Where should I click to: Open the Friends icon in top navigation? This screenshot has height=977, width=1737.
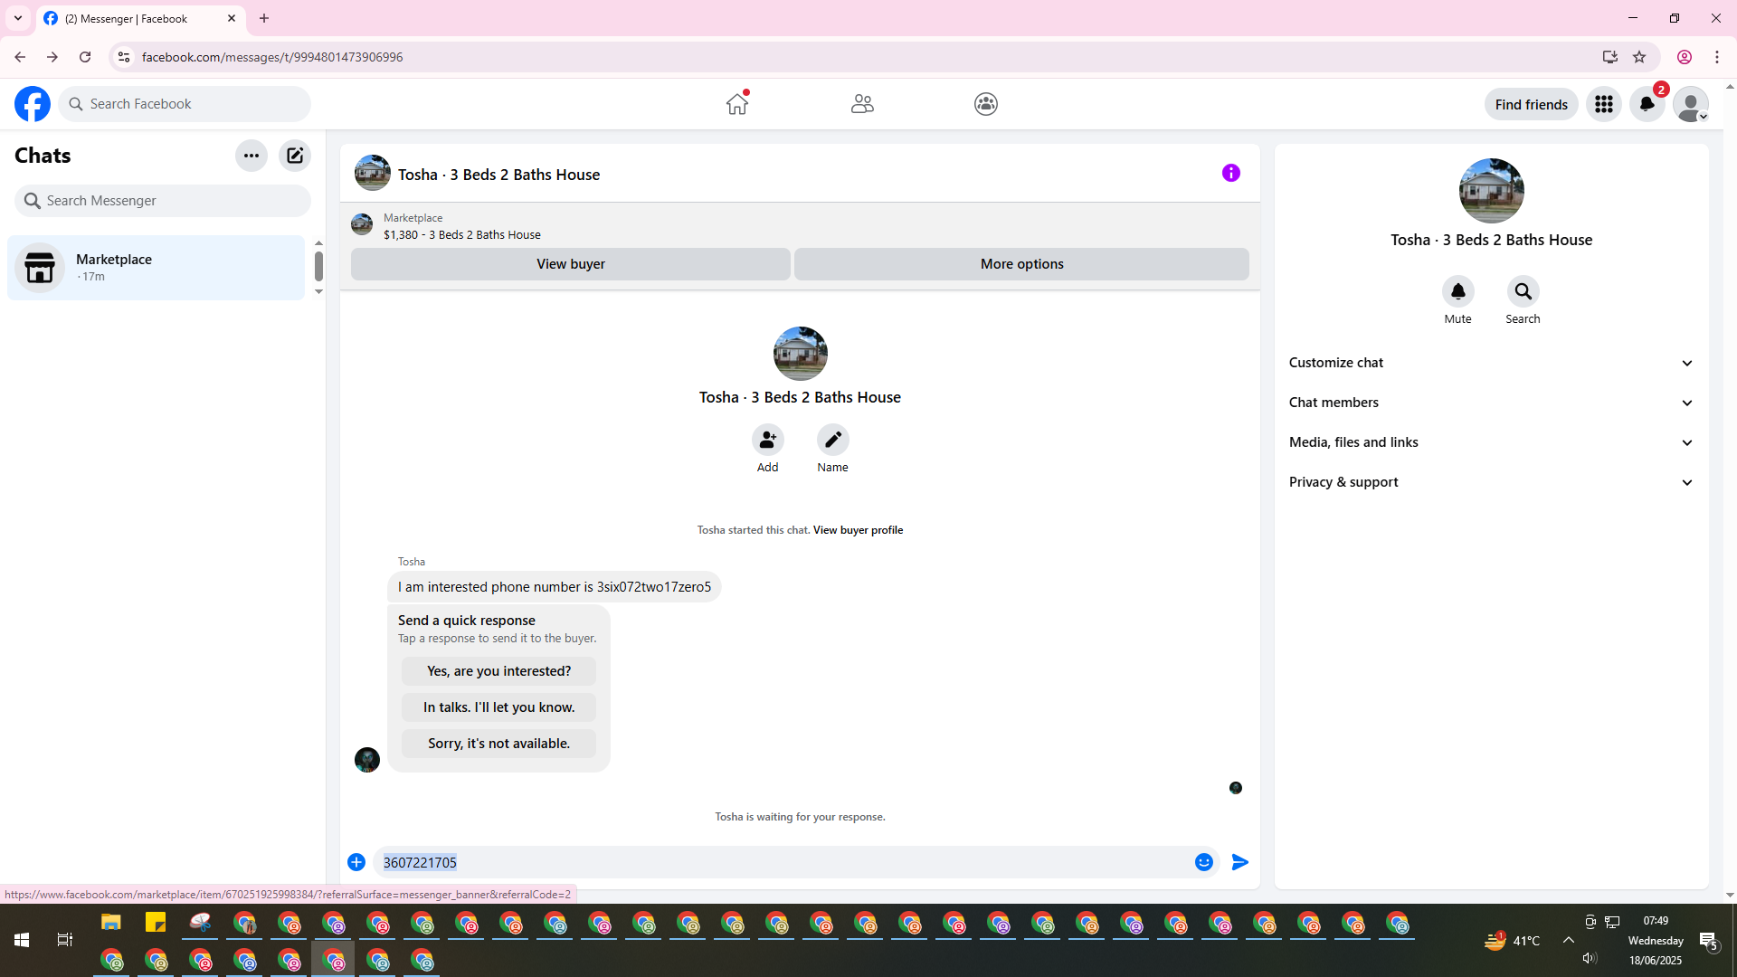click(862, 104)
